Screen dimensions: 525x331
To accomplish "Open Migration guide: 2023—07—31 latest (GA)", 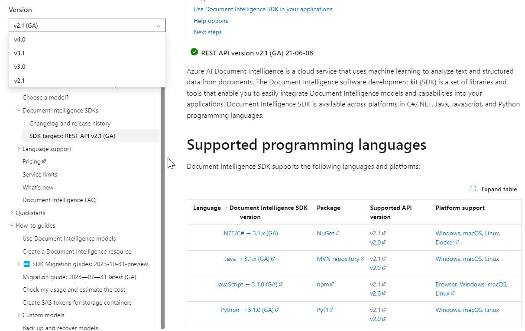I will pos(79,277).
